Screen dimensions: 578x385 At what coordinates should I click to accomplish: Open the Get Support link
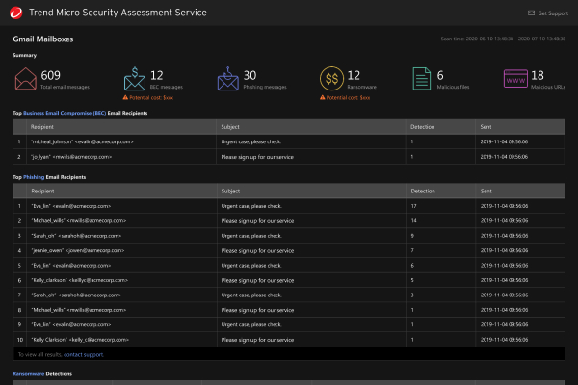[x=553, y=13]
